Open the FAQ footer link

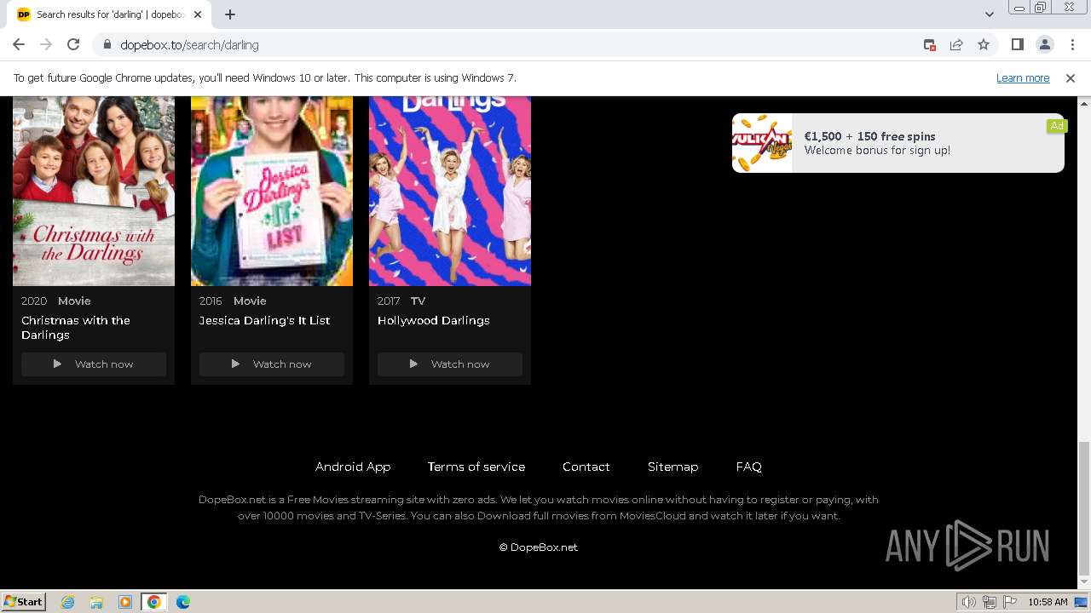coord(748,467)
